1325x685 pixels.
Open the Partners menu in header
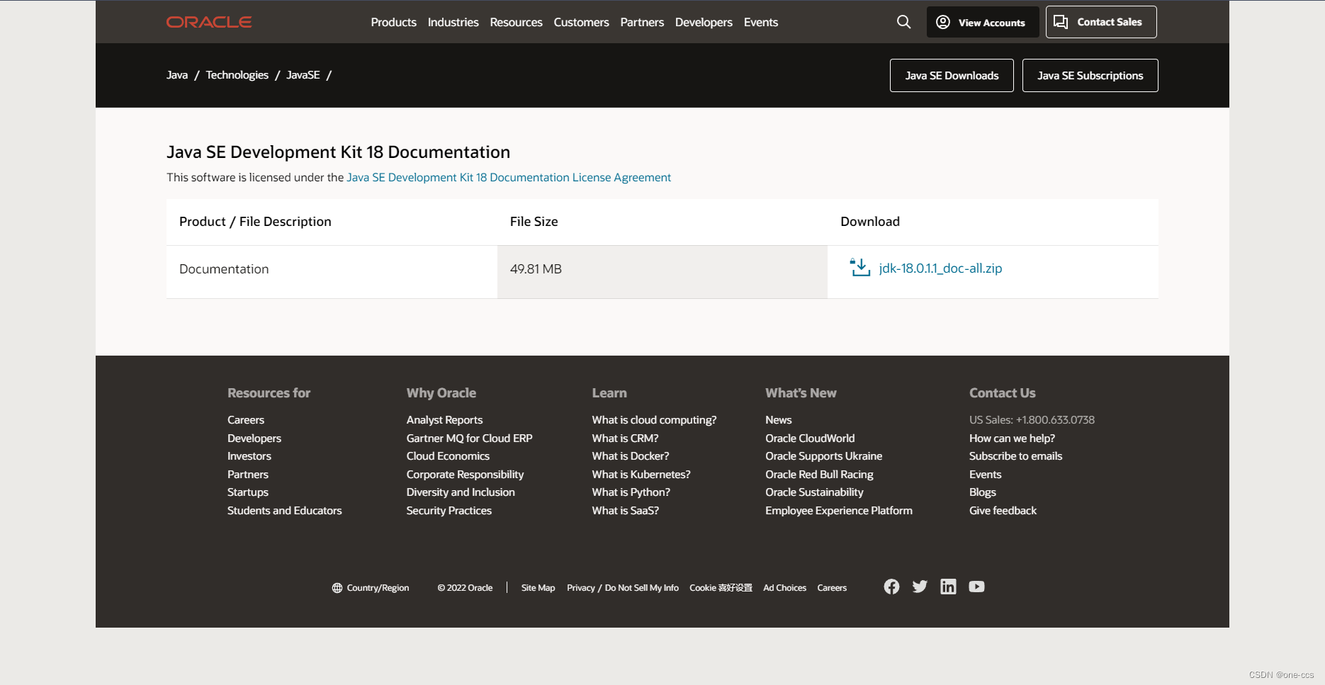pos(642,22)
